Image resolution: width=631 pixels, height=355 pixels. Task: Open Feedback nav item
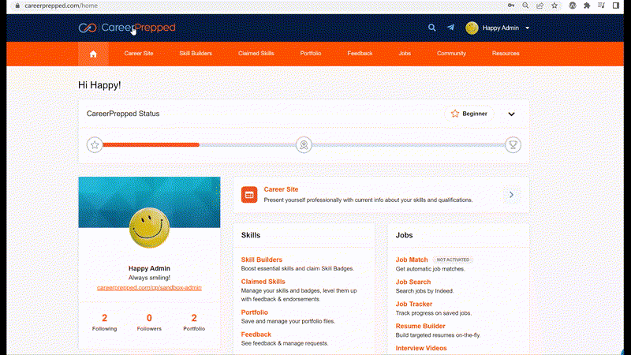tap(360, 53)
